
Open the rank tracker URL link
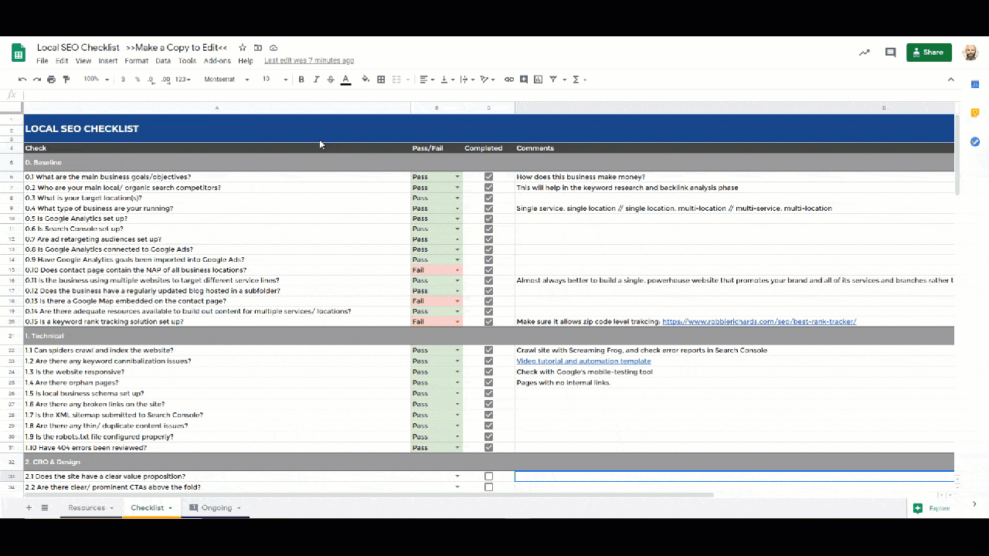tap(759, 321)
